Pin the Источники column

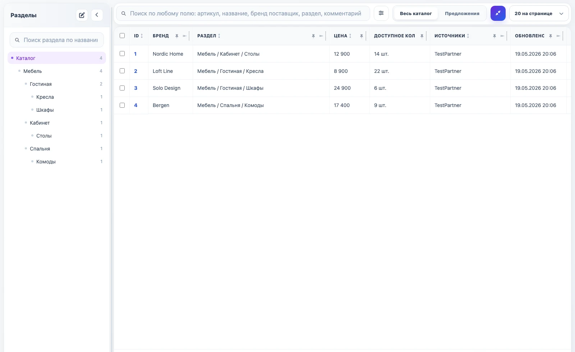coord(494,36)
